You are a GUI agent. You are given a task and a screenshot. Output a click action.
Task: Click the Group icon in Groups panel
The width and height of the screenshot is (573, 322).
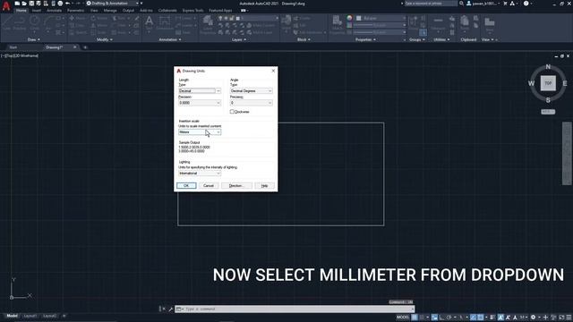414,22
